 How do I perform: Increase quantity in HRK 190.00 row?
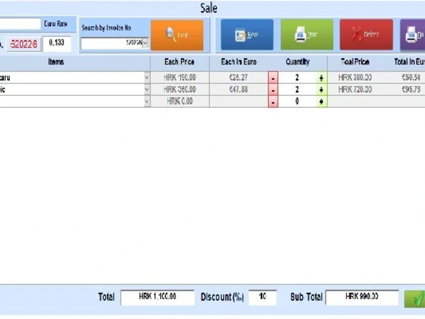point(322,78)
